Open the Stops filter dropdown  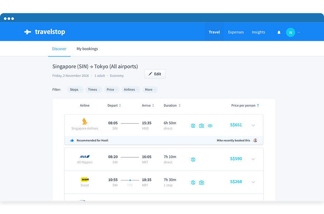point(75,90)
